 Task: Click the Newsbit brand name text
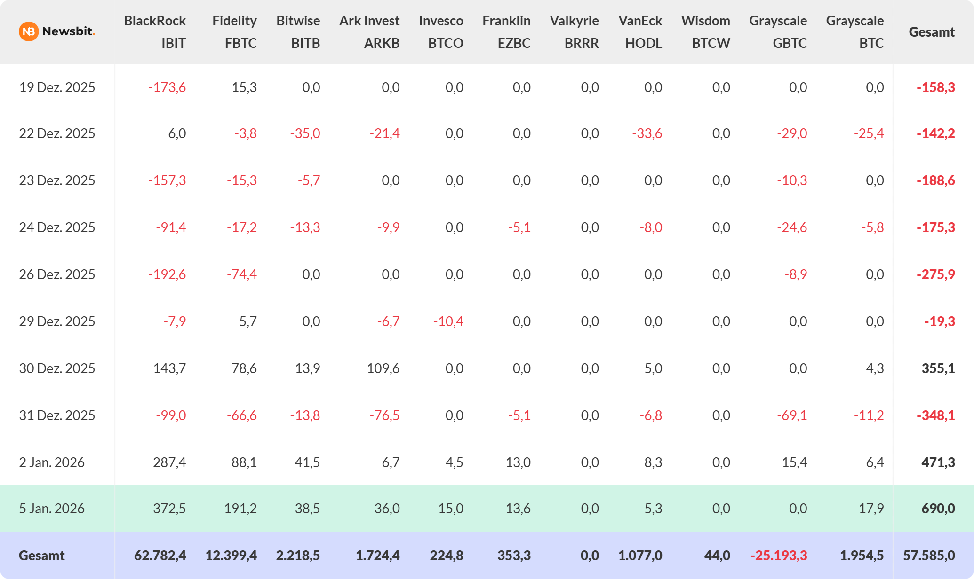68,31
